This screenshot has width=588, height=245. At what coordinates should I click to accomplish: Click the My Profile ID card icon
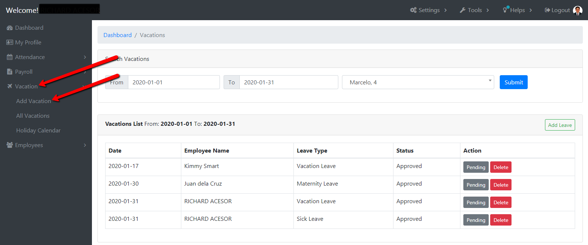point(10,43)
